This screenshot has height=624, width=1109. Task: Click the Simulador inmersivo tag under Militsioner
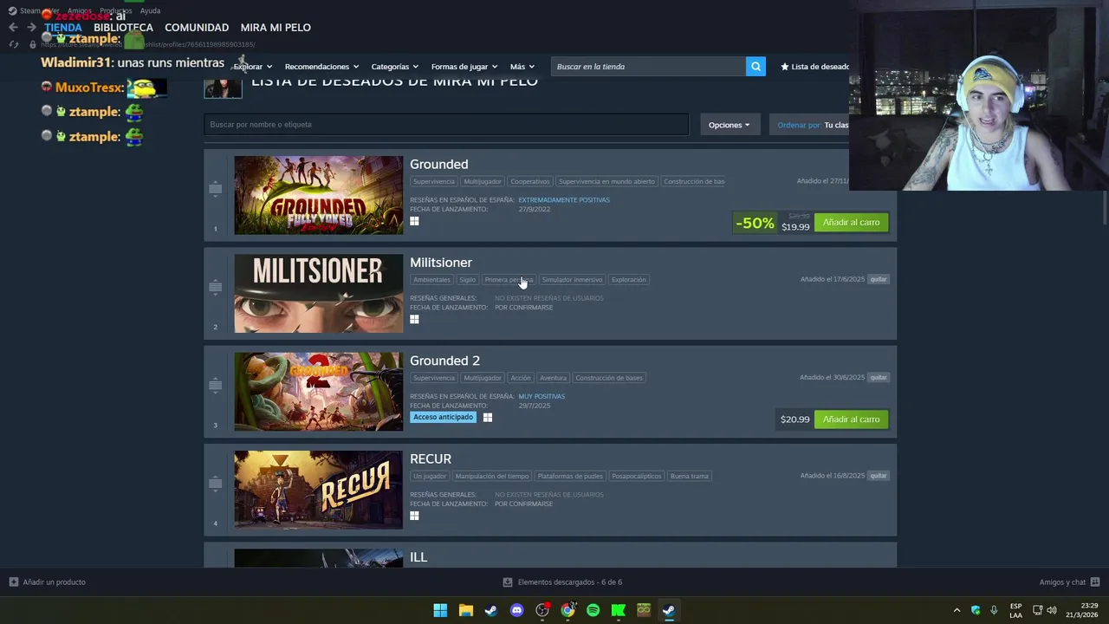(572, 280)
